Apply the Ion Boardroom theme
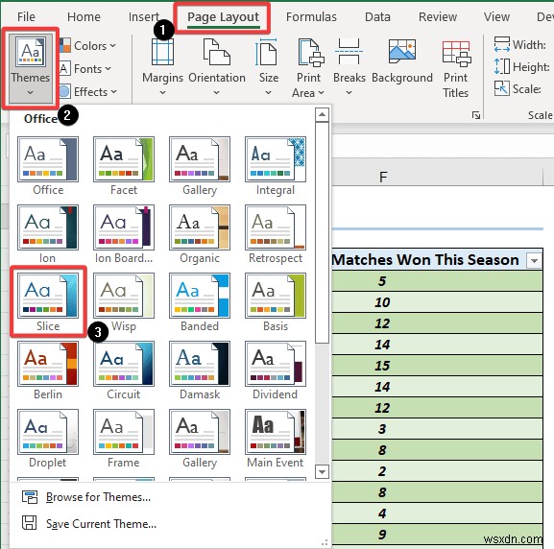The height and width of the screenshot is (549, 554). (x=124, y=234)
